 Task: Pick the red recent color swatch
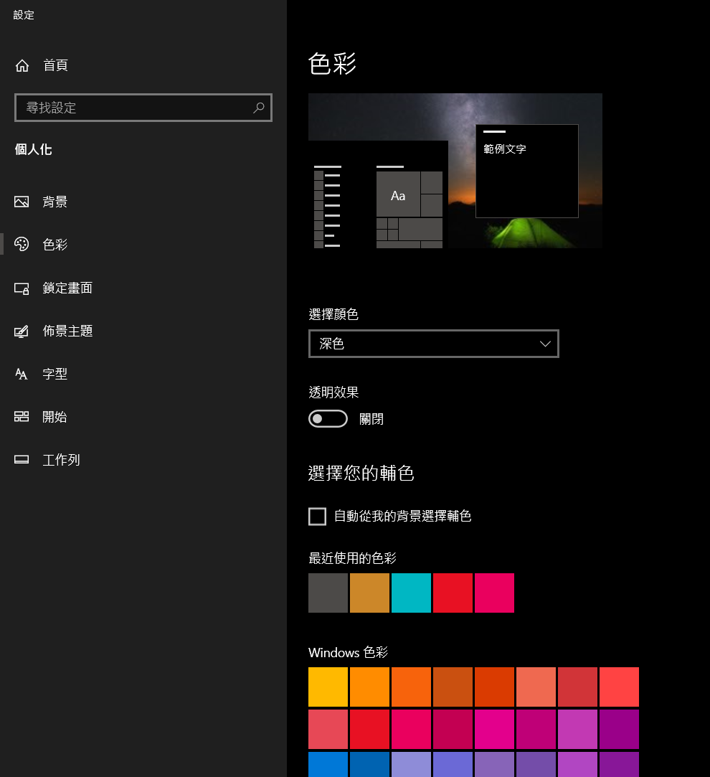point(453,593)
